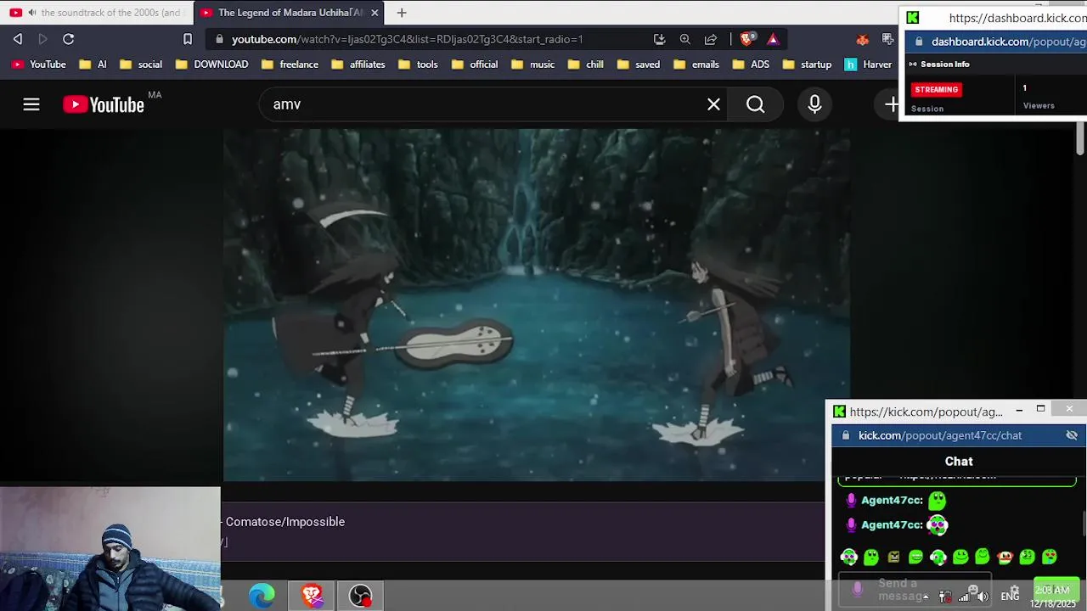Click the Chat header in Kick popout

pos(959,462)
